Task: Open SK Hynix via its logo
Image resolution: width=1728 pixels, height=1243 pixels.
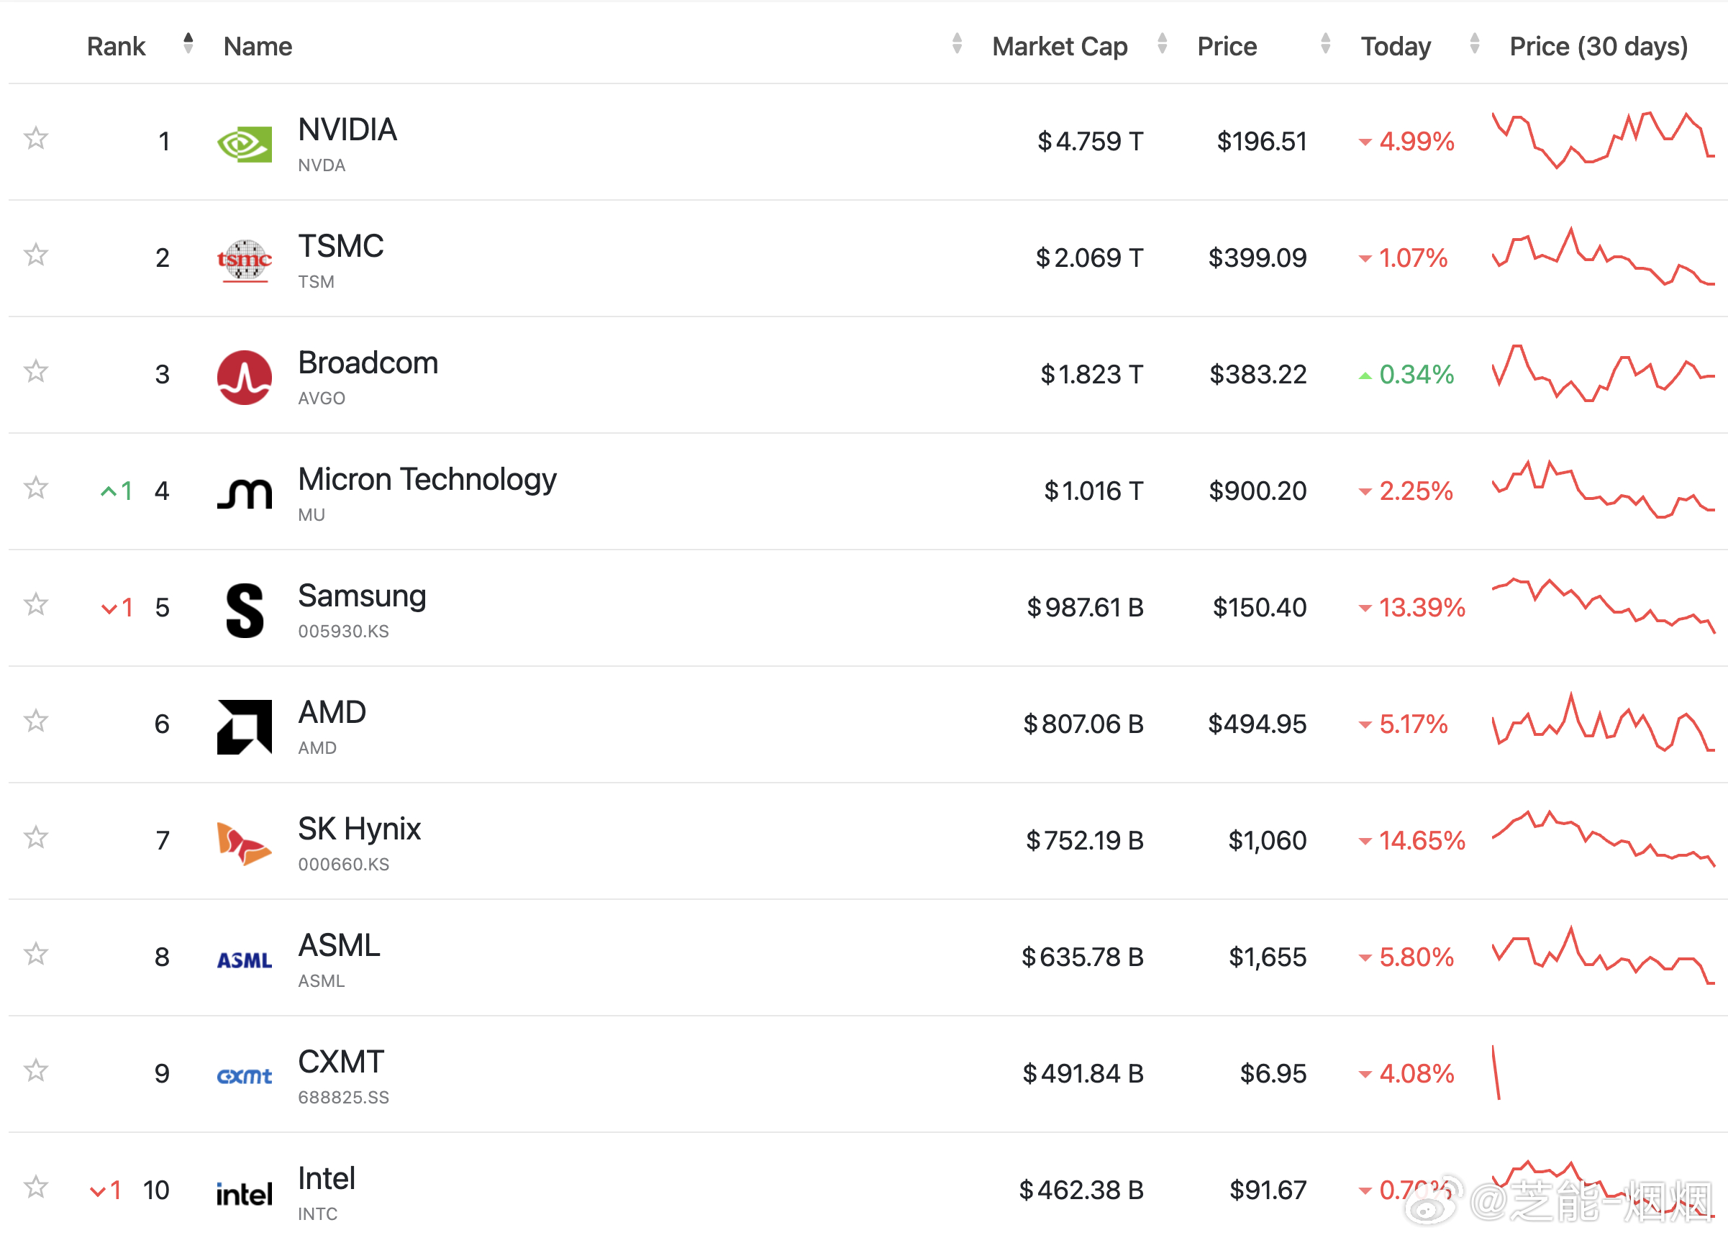Action: [x=245, y=843]
